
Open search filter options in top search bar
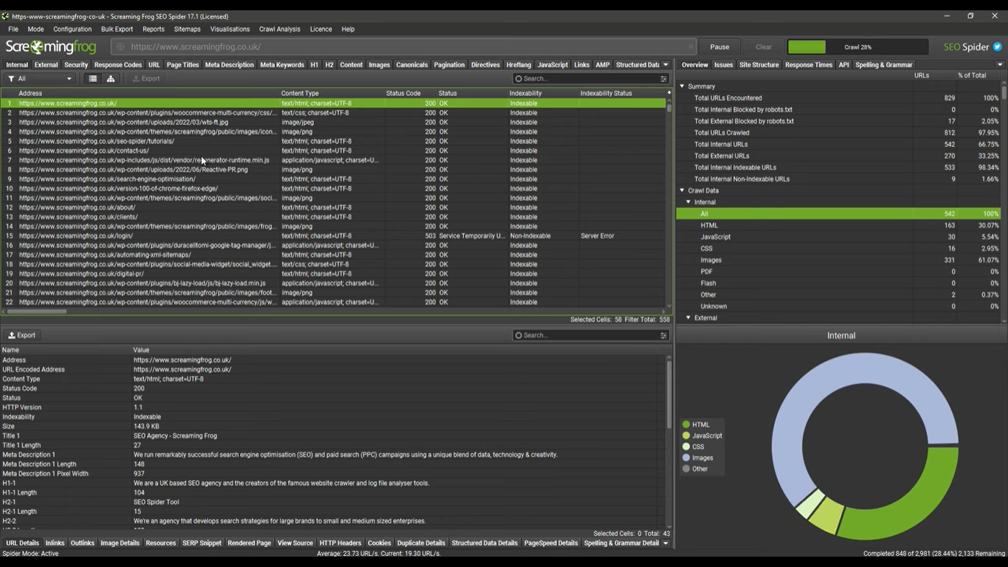point(663,78)
